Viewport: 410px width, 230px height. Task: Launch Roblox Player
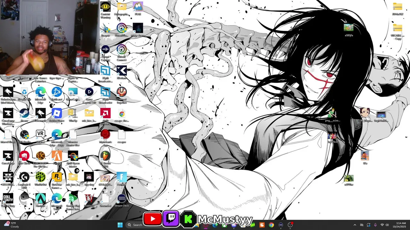click(x=57, y=115)
